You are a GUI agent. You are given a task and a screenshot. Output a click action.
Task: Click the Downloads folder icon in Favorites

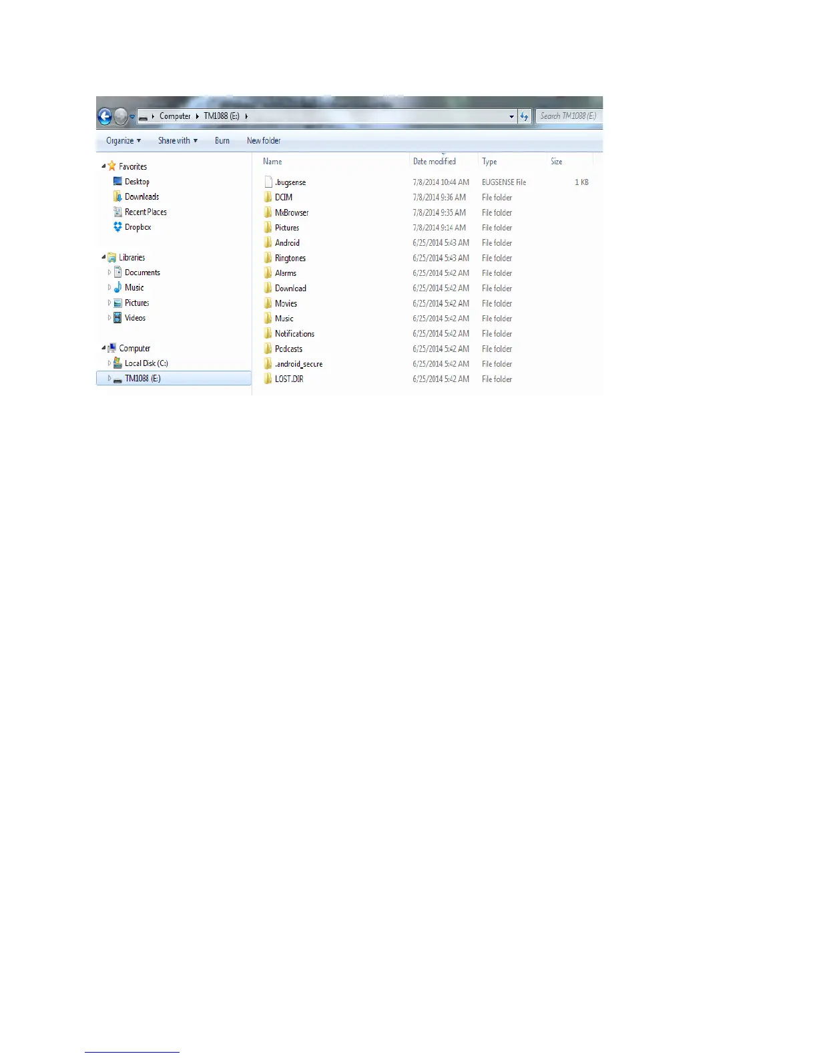click(117, 196)
